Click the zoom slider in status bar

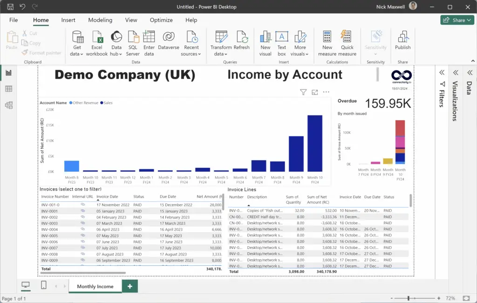coord(409,298)
